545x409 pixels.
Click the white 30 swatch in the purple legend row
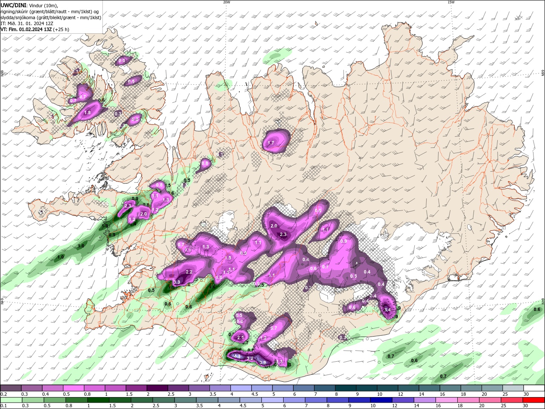534,388
